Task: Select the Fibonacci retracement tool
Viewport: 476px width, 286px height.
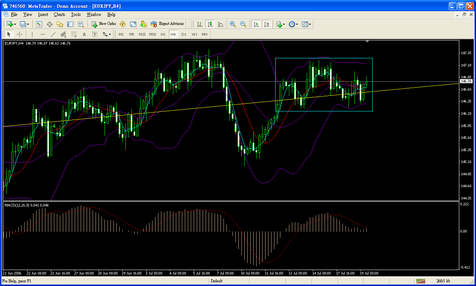Action: coord(74,34)
